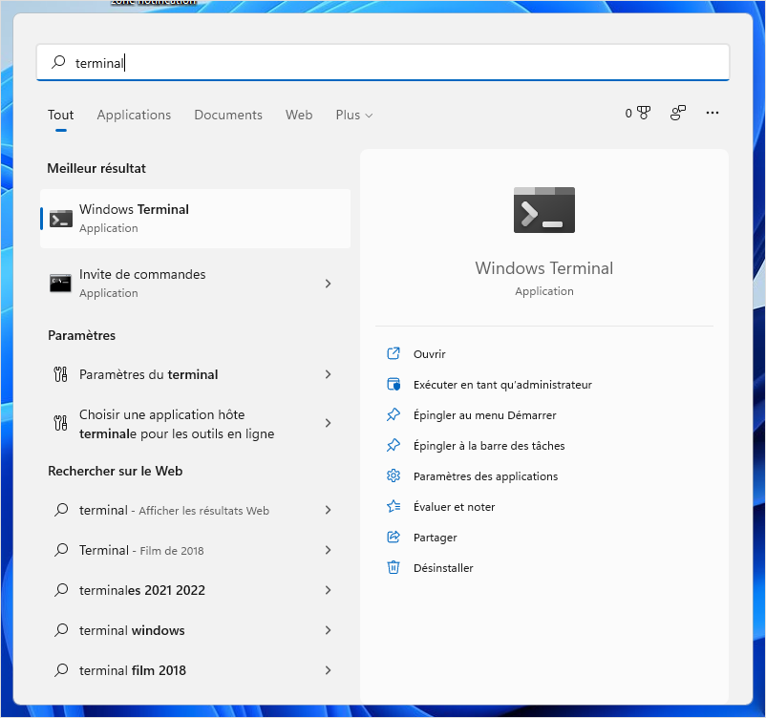This screenshot has height=718, width=766.
Task: Click in the search text field
Action: tap(383, 62)
